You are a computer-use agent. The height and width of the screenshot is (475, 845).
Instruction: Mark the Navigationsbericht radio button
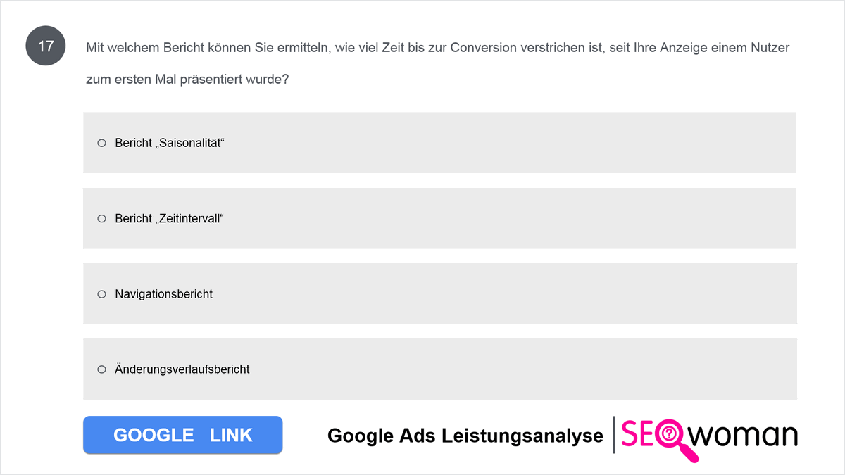(x=101, y=293)
